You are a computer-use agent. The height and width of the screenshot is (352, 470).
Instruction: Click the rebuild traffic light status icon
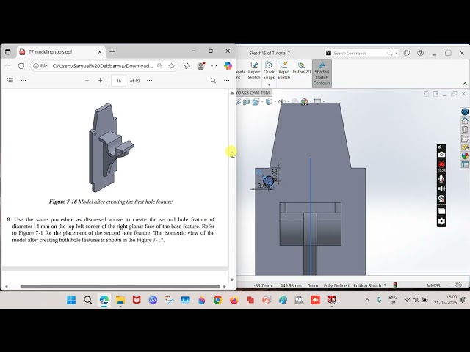pyautogui.click(x=395, y=285)
